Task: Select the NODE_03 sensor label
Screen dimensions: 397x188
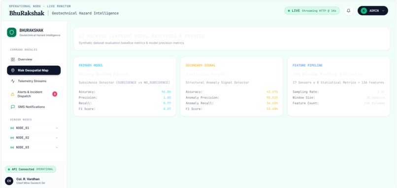Action: point(23,147)
